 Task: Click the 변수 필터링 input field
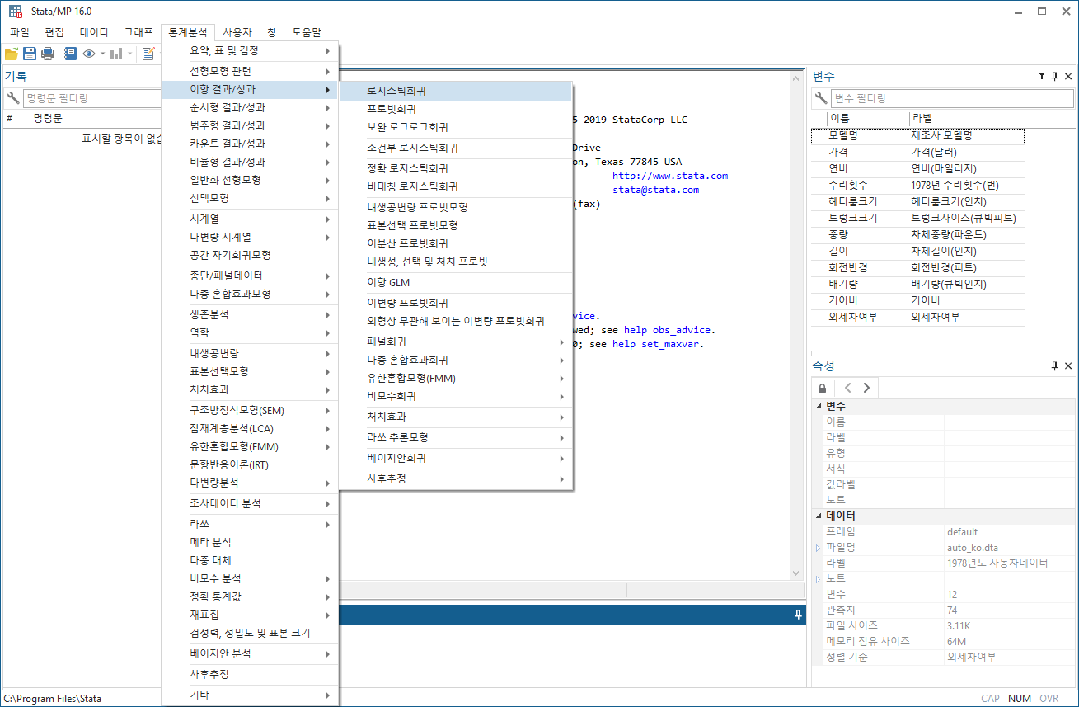click(x=951, y=98)
